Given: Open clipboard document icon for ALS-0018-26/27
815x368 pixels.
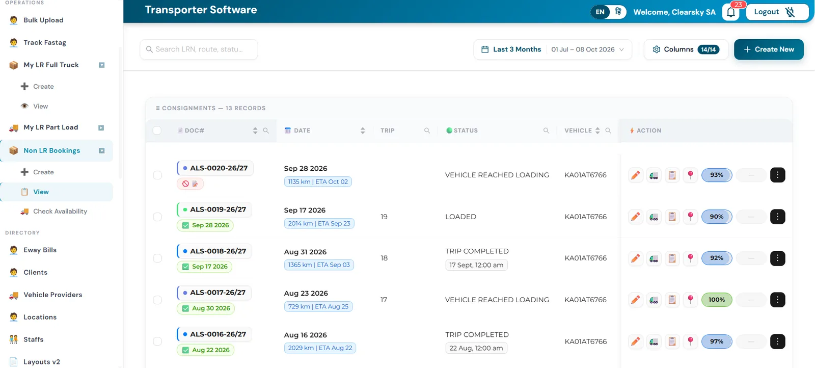Looking at the screenshot, I should [672, 258].
